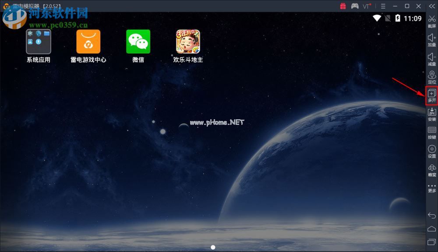Click the red gift box icon
The width and height of the screenshot is (438, 252).
coord(343,6)
